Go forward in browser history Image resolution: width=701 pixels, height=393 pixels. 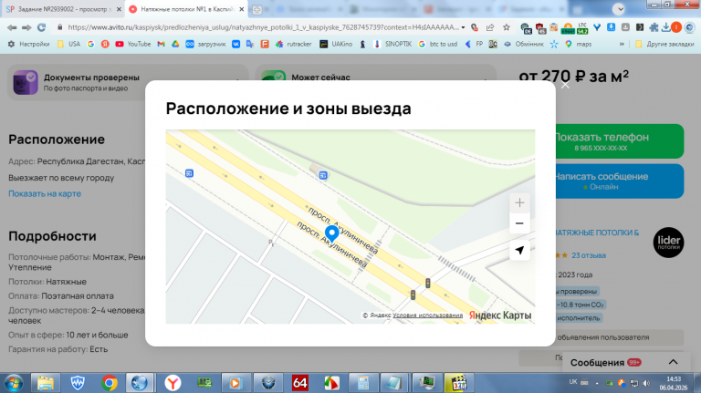point(26,27)
